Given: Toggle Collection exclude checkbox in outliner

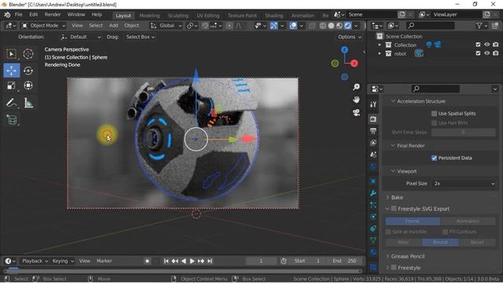Looking at the screenshot, I should coord(478,45).
